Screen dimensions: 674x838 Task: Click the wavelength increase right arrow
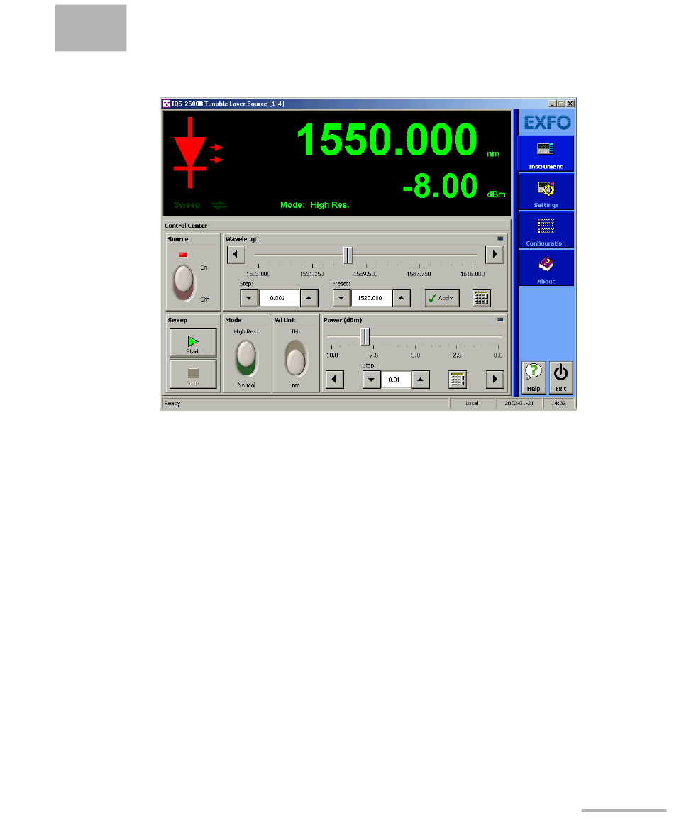click(x=495, y=255)
